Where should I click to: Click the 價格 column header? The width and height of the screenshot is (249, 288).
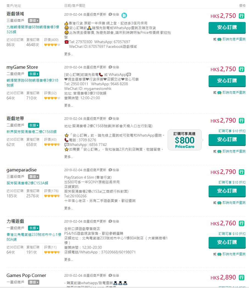242,5
